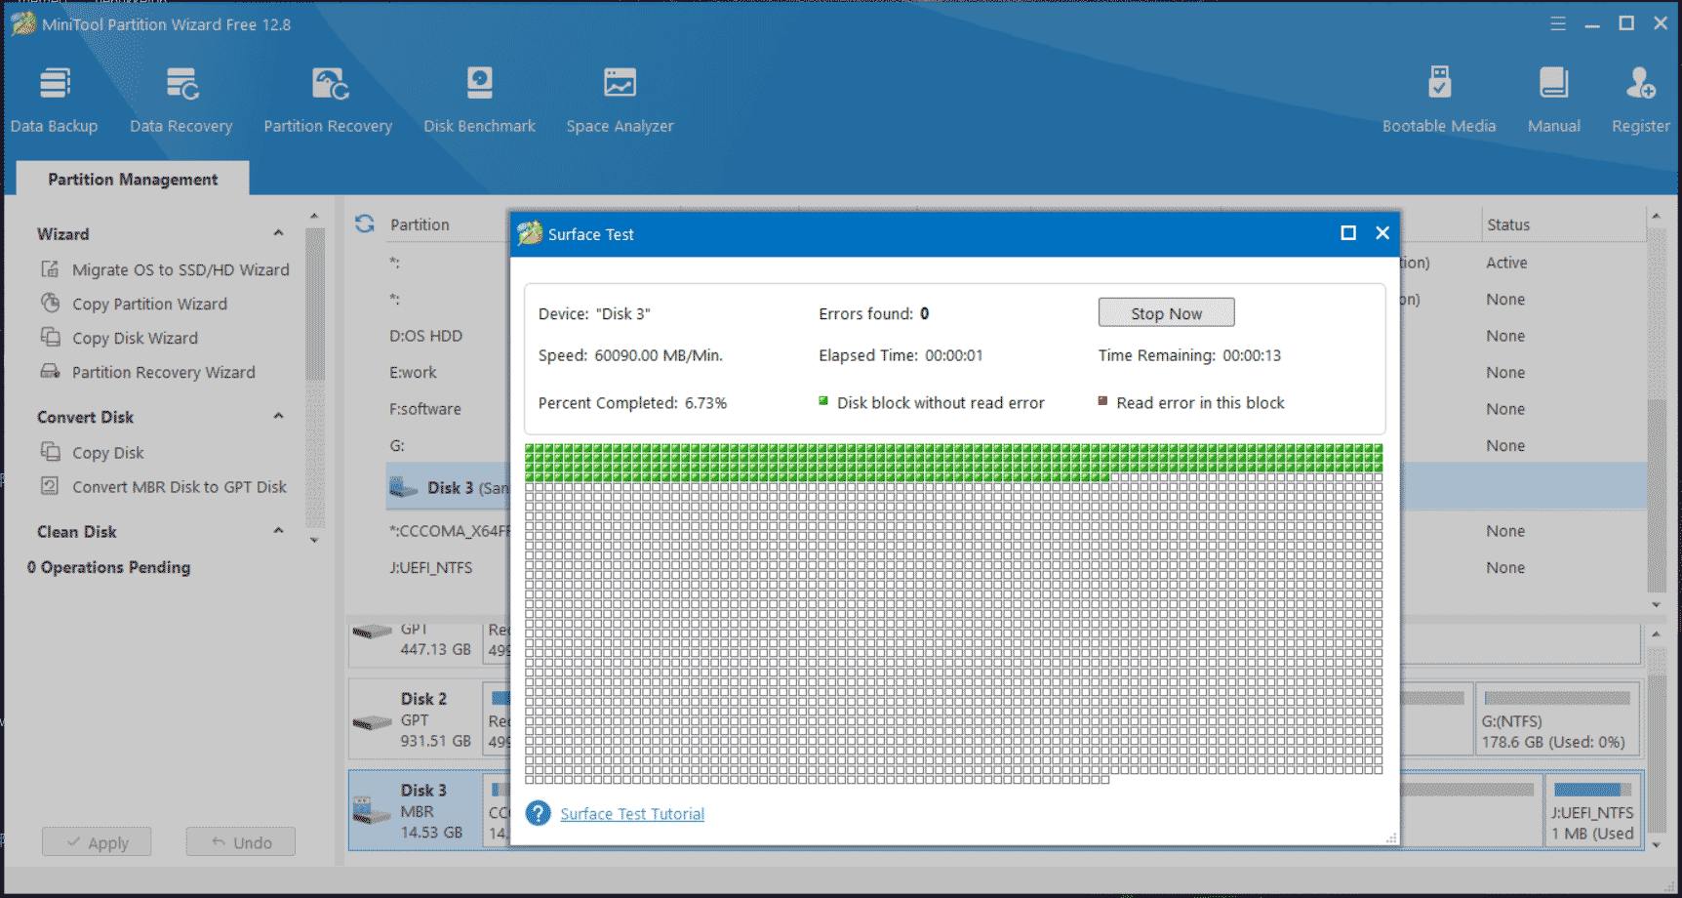Open the Copy Partition Wizard
The width and height of the screenshot is (1682, 898).
pyautogui.click(x=149, y=304)
